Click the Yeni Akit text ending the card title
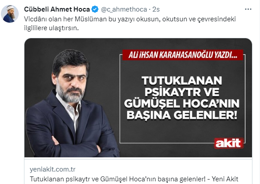 [225, 179]
